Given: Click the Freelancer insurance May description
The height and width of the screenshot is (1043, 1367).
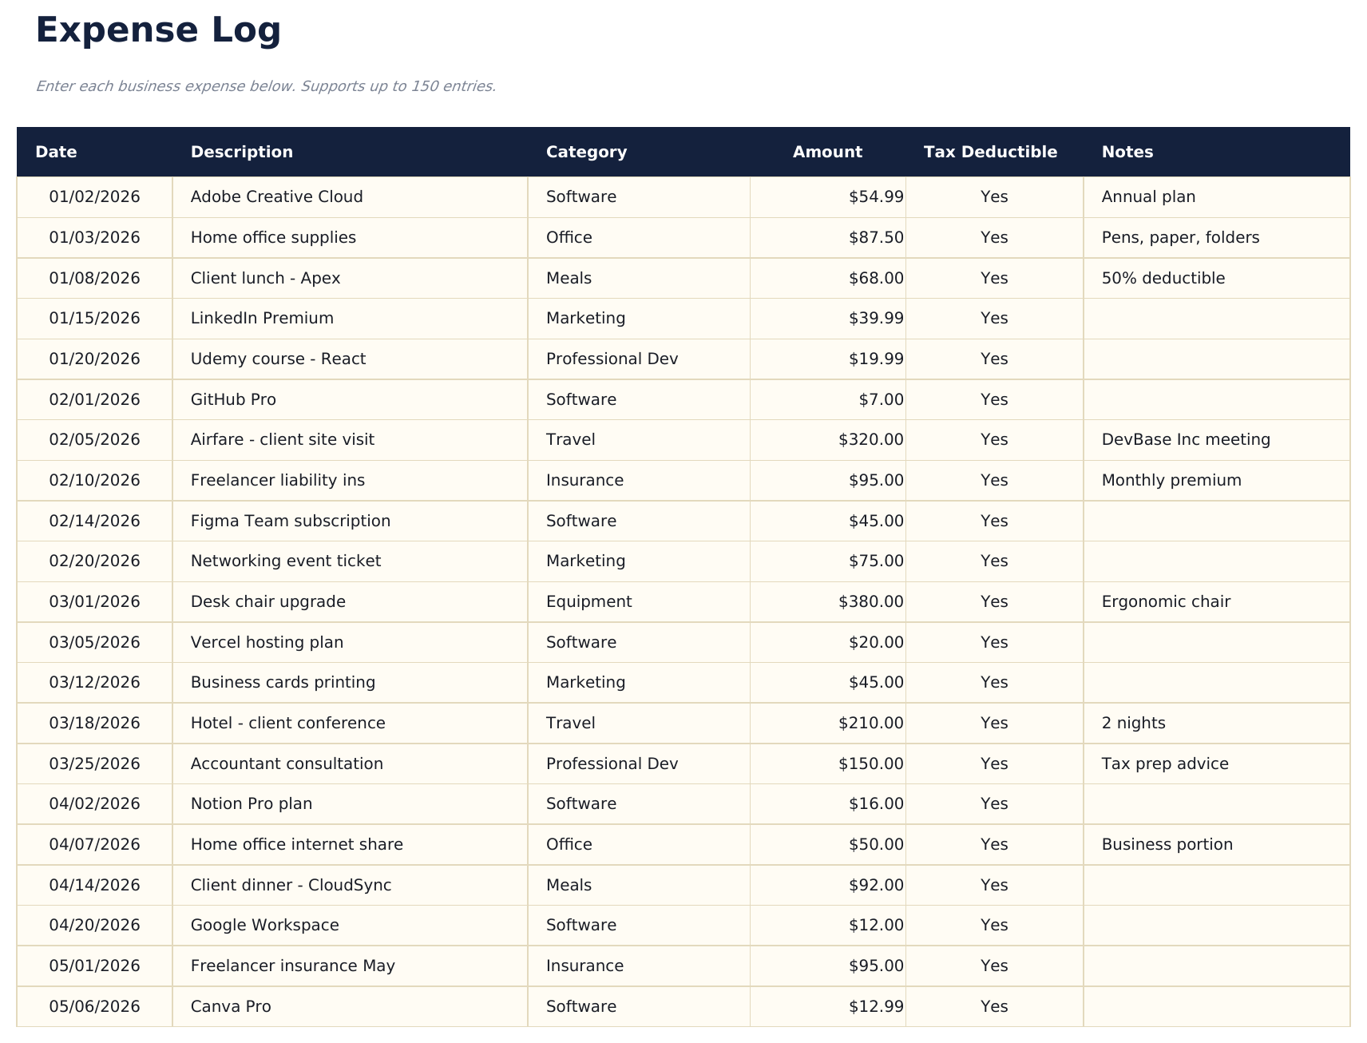Looking at the screenshot, I should [292, 966].
